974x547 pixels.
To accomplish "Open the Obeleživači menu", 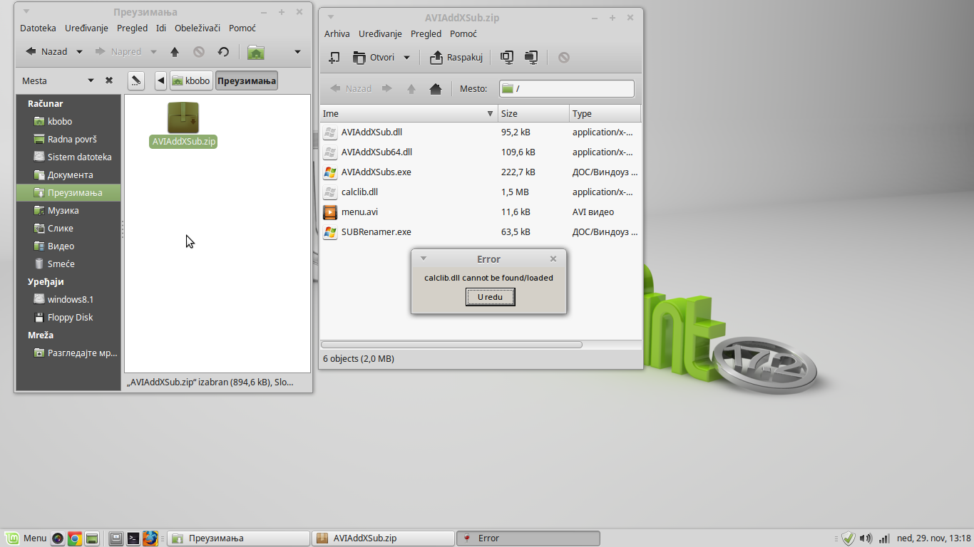I will coord(196,28).
